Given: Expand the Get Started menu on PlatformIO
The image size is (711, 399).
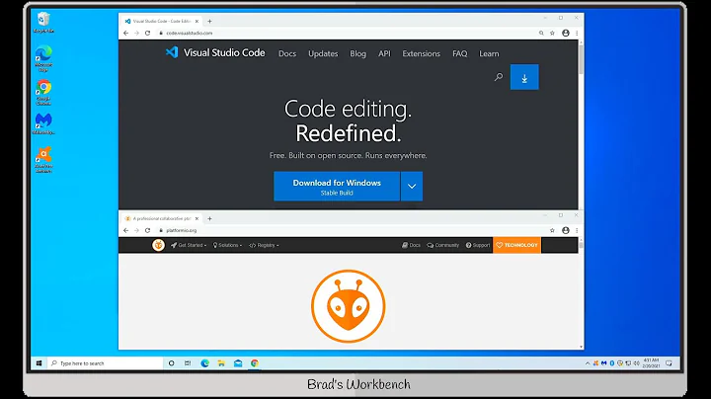Looking at the screenshot, I should click(x=189, y=245).
